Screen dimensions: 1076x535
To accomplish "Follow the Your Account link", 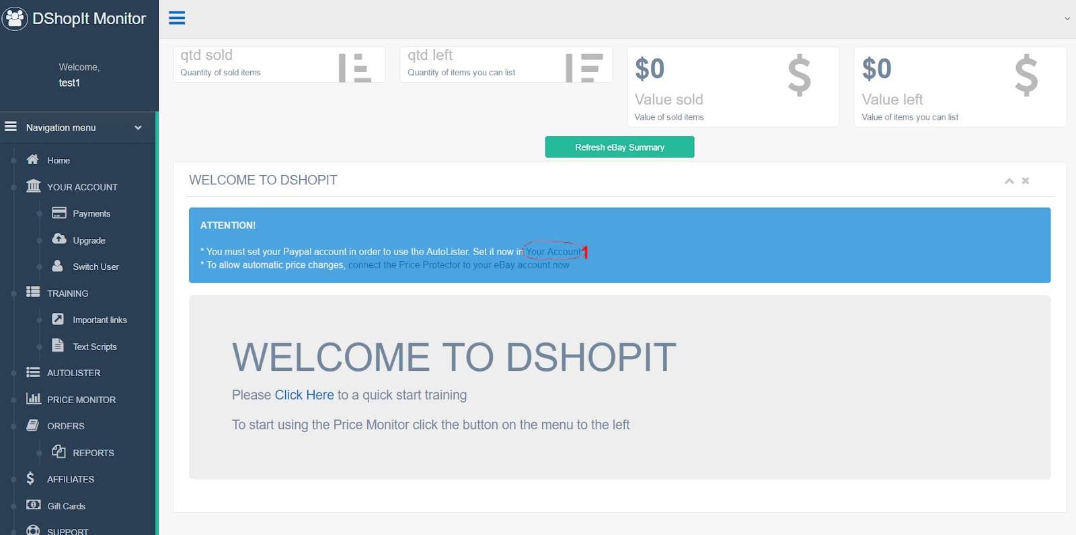I will (553, 252).
